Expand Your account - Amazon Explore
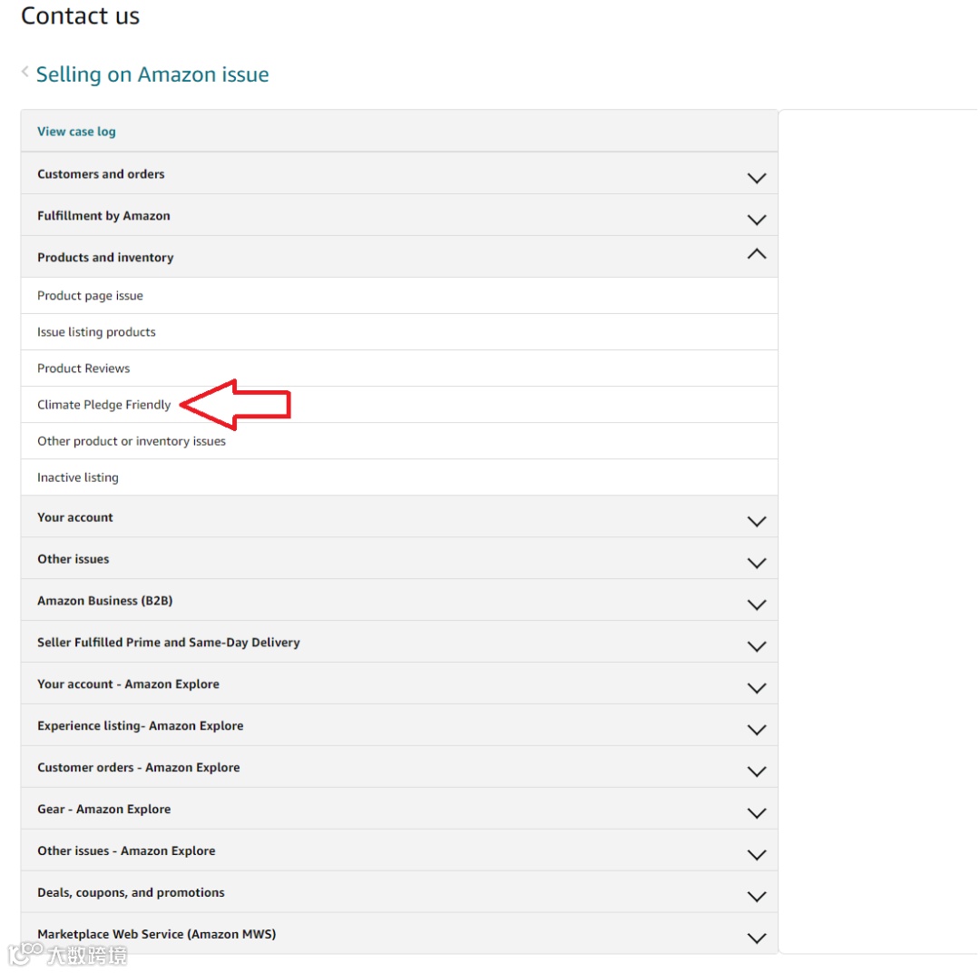This screenshot has width=980, height=973. click(128, 684)
